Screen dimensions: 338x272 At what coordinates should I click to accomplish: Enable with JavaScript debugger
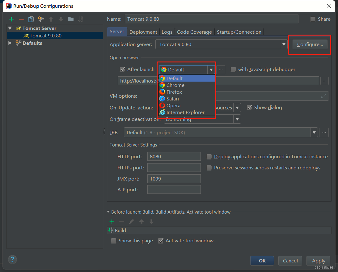[233, 70]
